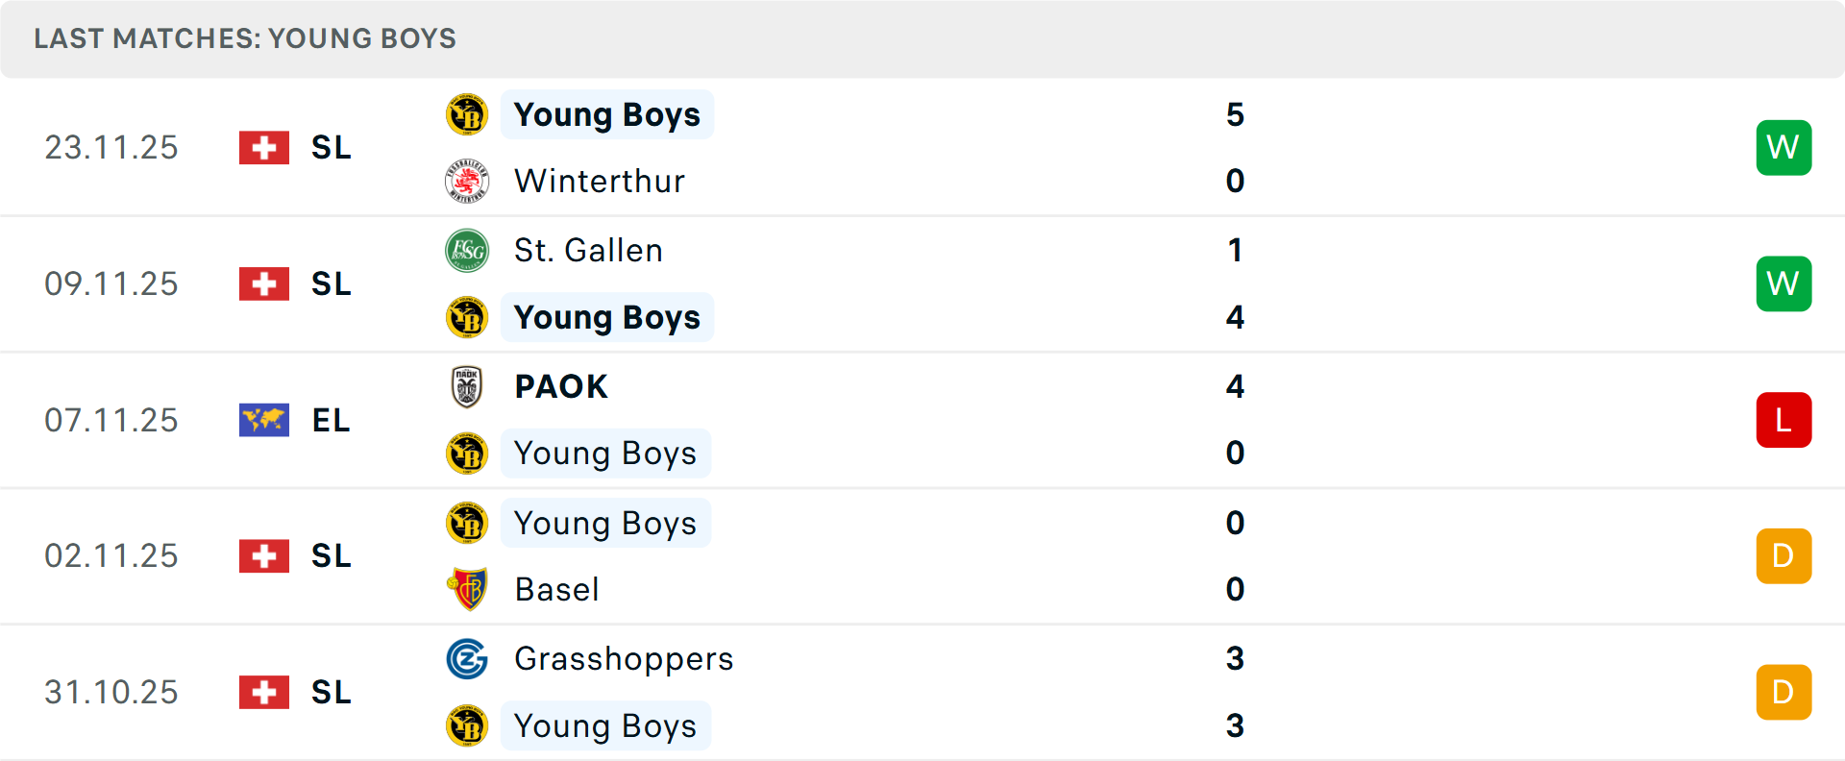Click the Basel club crest
The height and width of the screenshot is (761, 1845).
pos(467,589)
